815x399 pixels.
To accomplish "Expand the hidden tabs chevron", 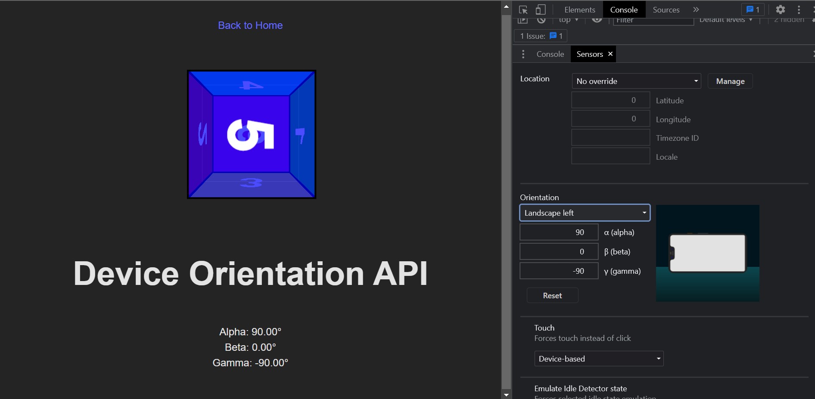I will 696,9.
